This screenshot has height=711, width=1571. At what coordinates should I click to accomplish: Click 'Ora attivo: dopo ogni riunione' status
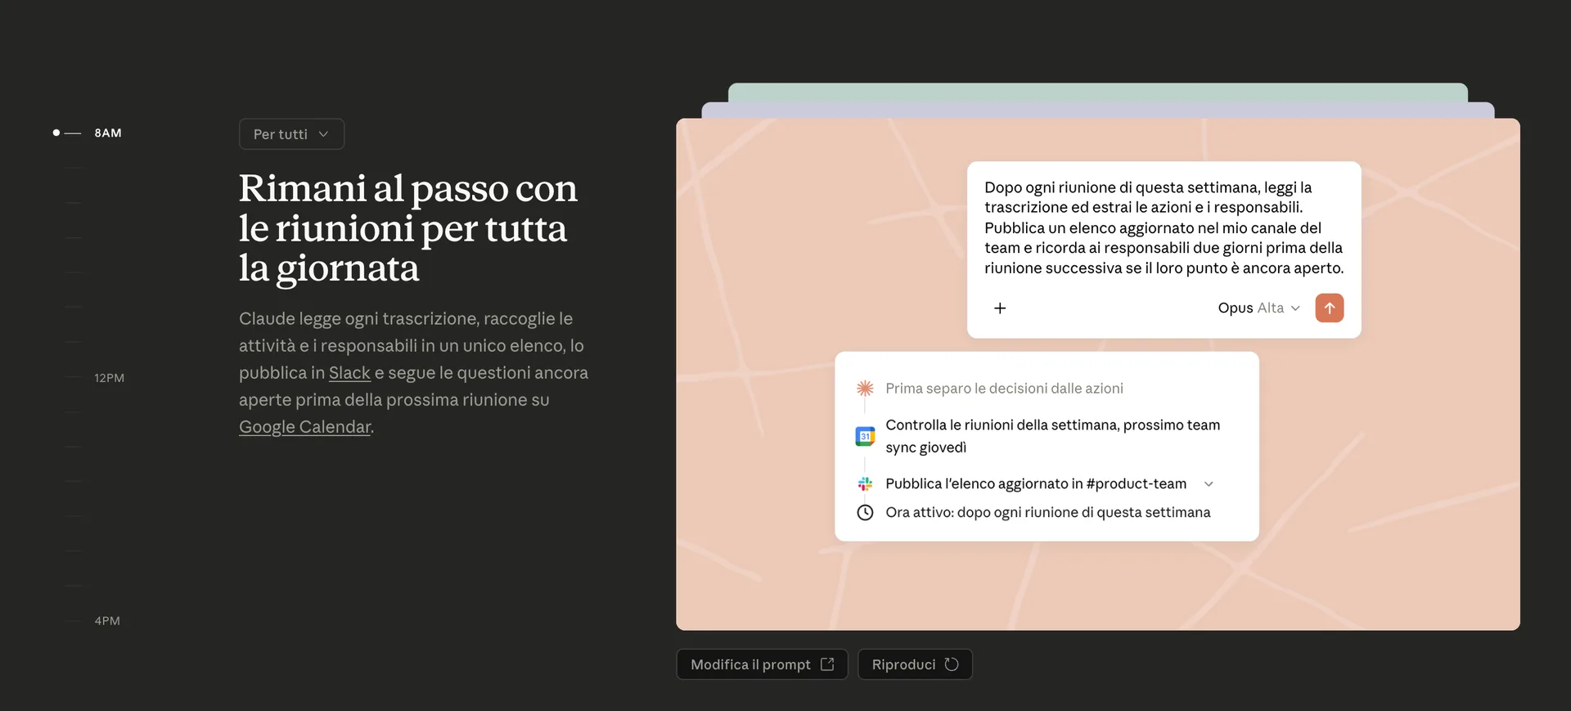pyautogui.click(x=1048, y=513)
